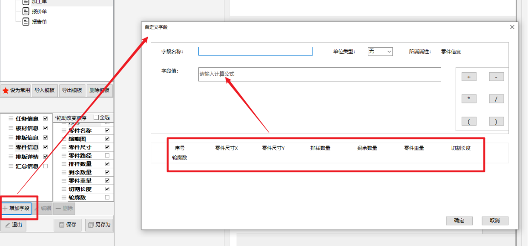Screen dimensions: 528x246
Task: Open the 单位类型 dropdown
Action: tap(380, 51)
